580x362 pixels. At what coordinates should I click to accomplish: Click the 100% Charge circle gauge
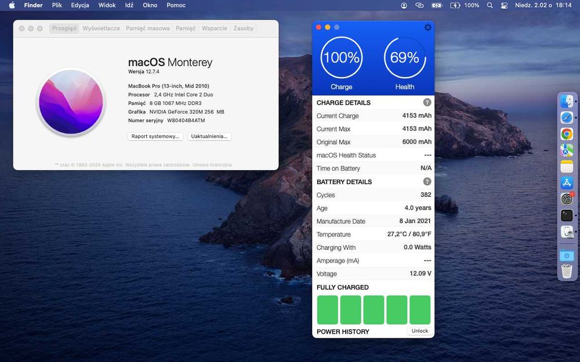pos(341,57)
